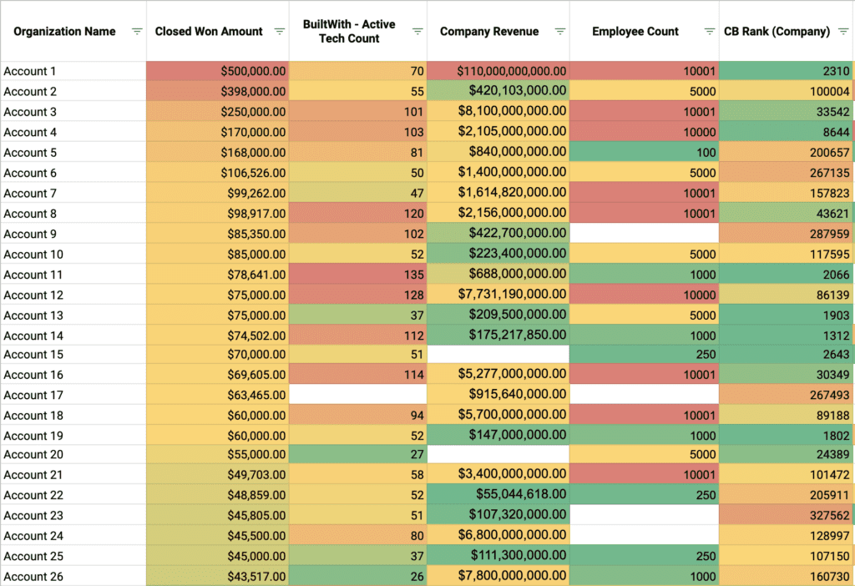Open filter icon for Closed Won Amount
This screenshot has height=586, width=855.
tap(280, 32)
